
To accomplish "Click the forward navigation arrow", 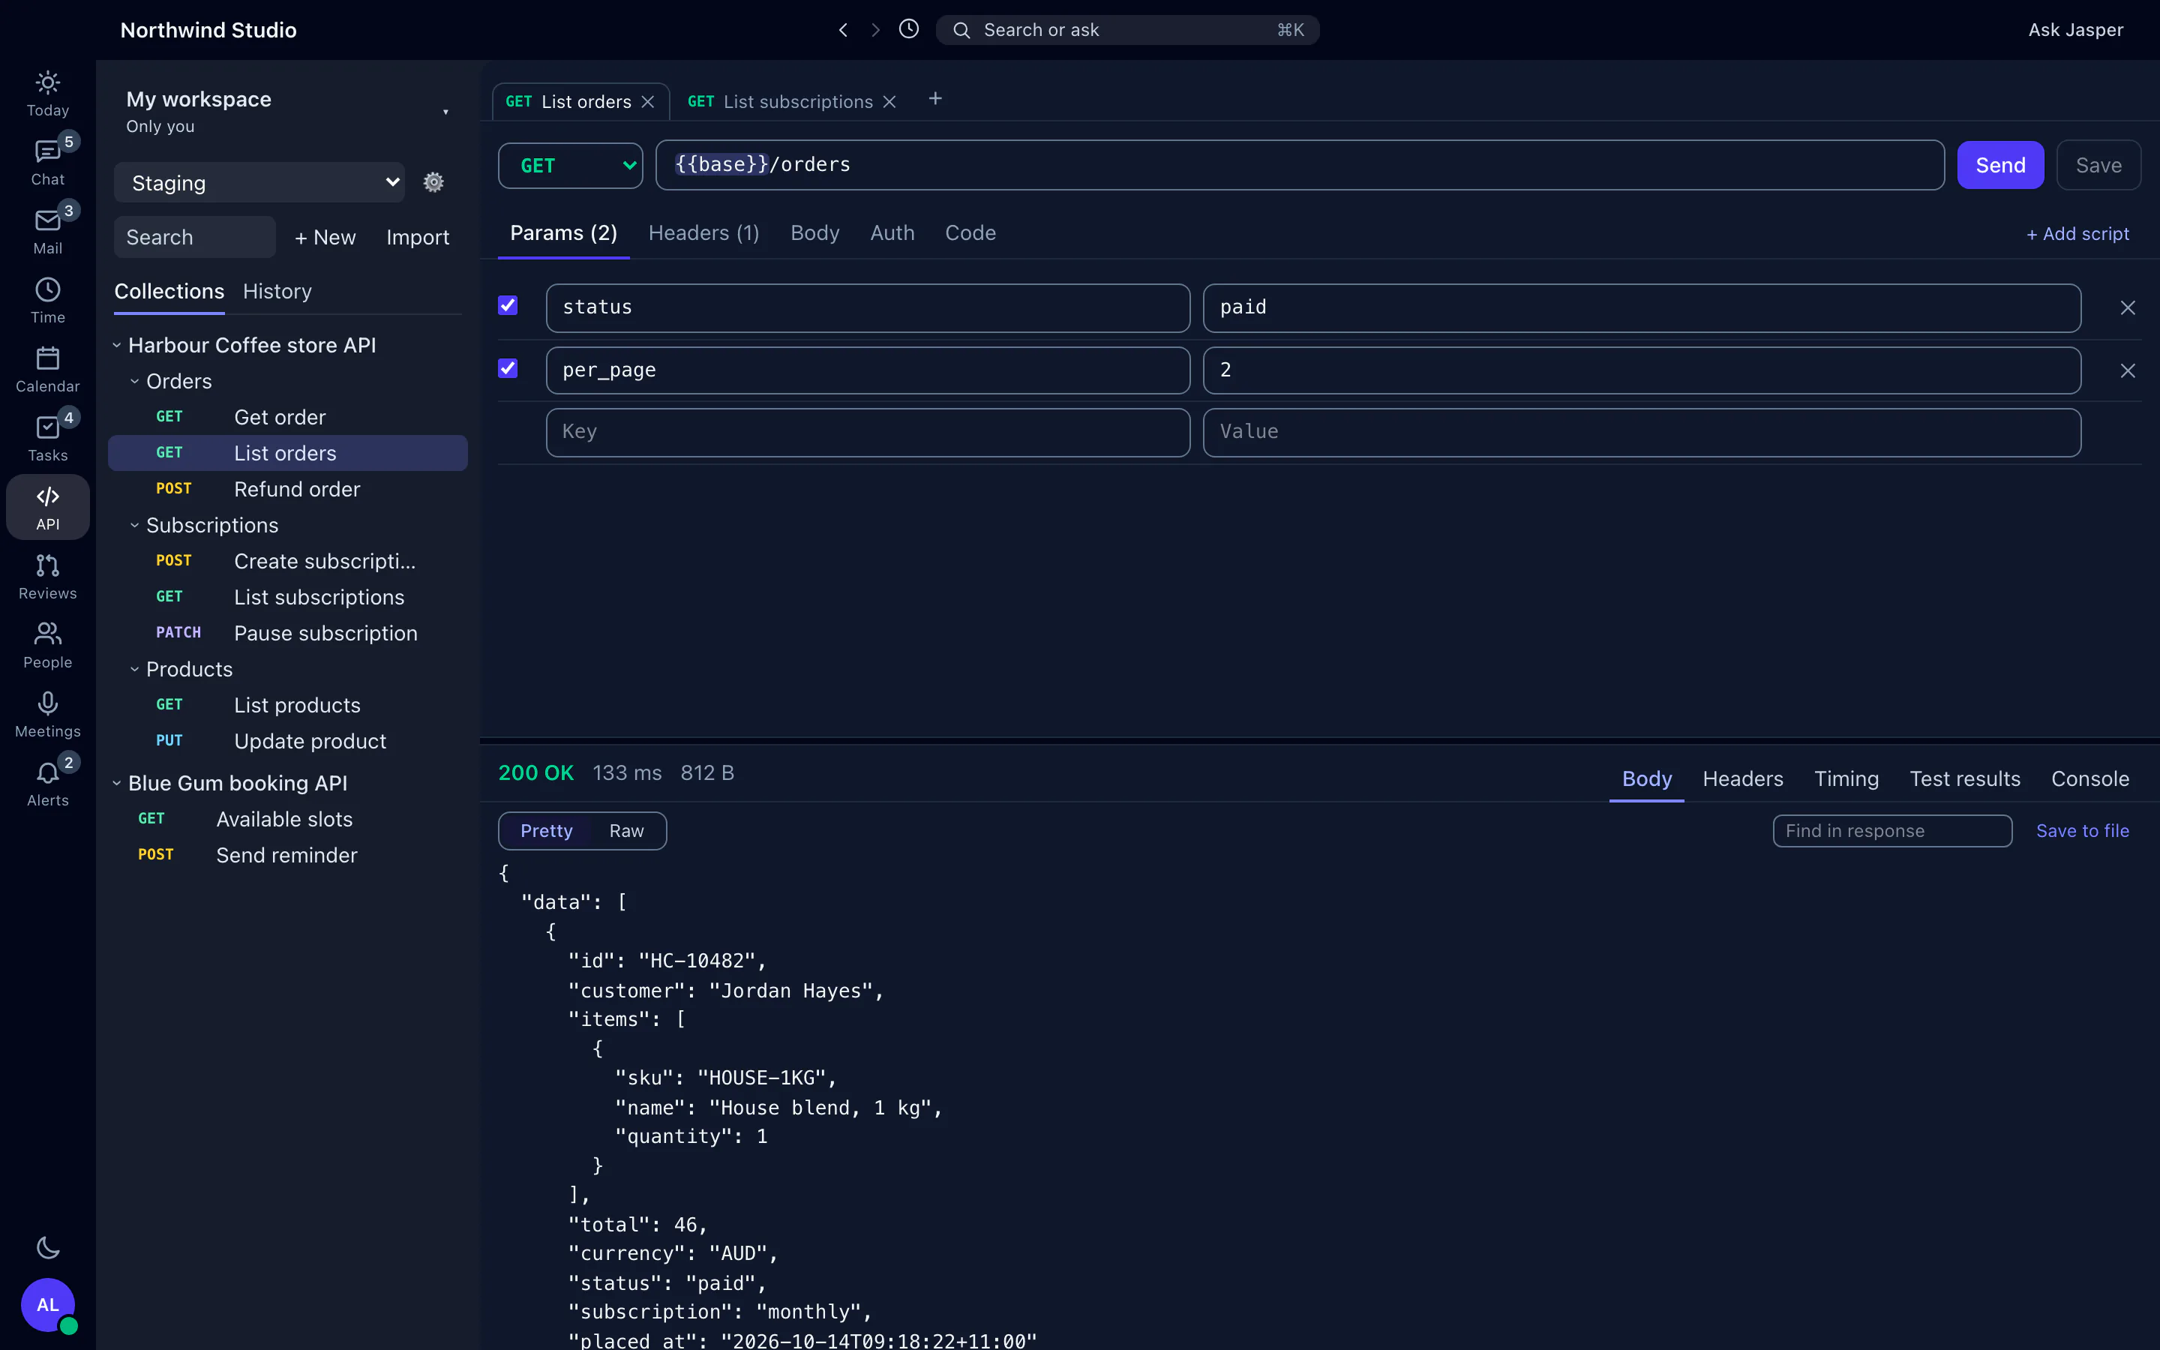I will coord(875,30).
